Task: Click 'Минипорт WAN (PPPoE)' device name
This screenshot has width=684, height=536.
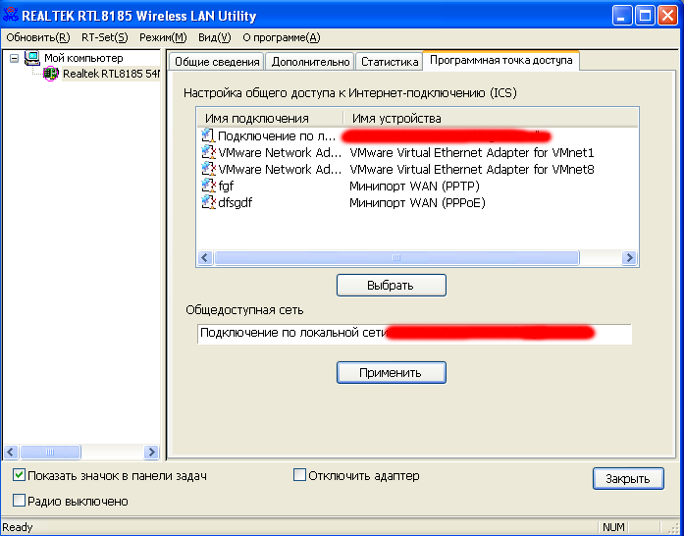Action: pyautogui.click(x=417, y=202)
